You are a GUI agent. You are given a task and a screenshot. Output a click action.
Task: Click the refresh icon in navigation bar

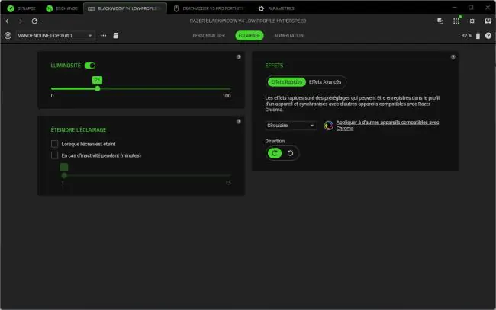[x=34, y=21]
